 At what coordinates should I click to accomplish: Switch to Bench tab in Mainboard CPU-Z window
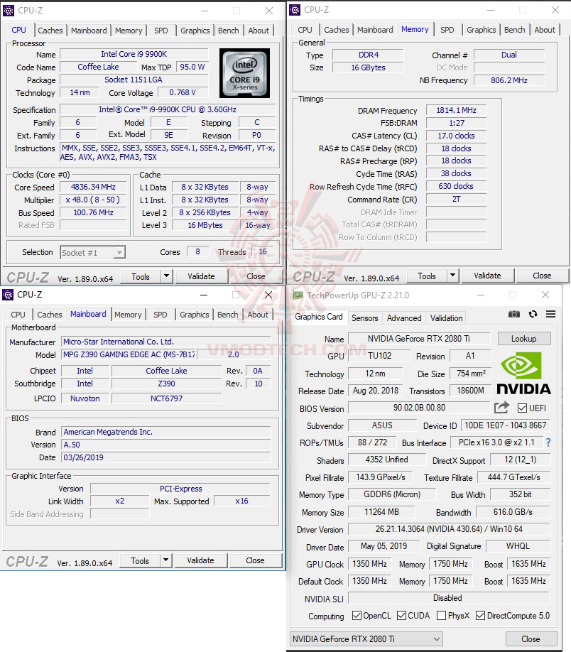[x=227, y=315]
